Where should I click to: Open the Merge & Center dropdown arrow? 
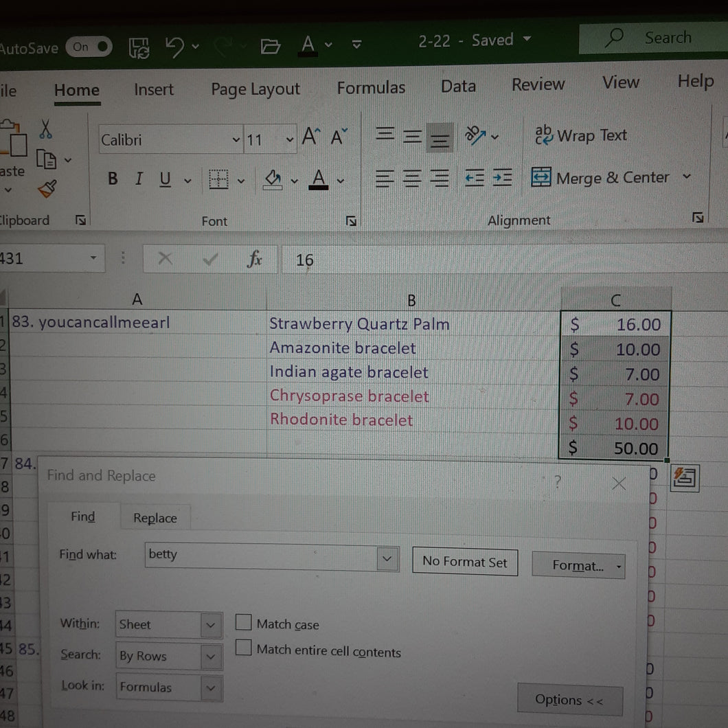687,177
